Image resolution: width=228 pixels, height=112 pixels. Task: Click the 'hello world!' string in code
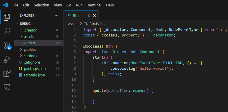coord(153,69)
